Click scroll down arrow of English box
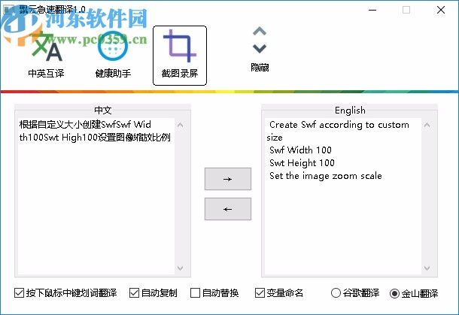Image resolution: width=459 pixels, height=315 pixels. [x=427, y=268]
